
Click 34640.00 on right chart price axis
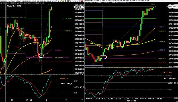(173, 24)
